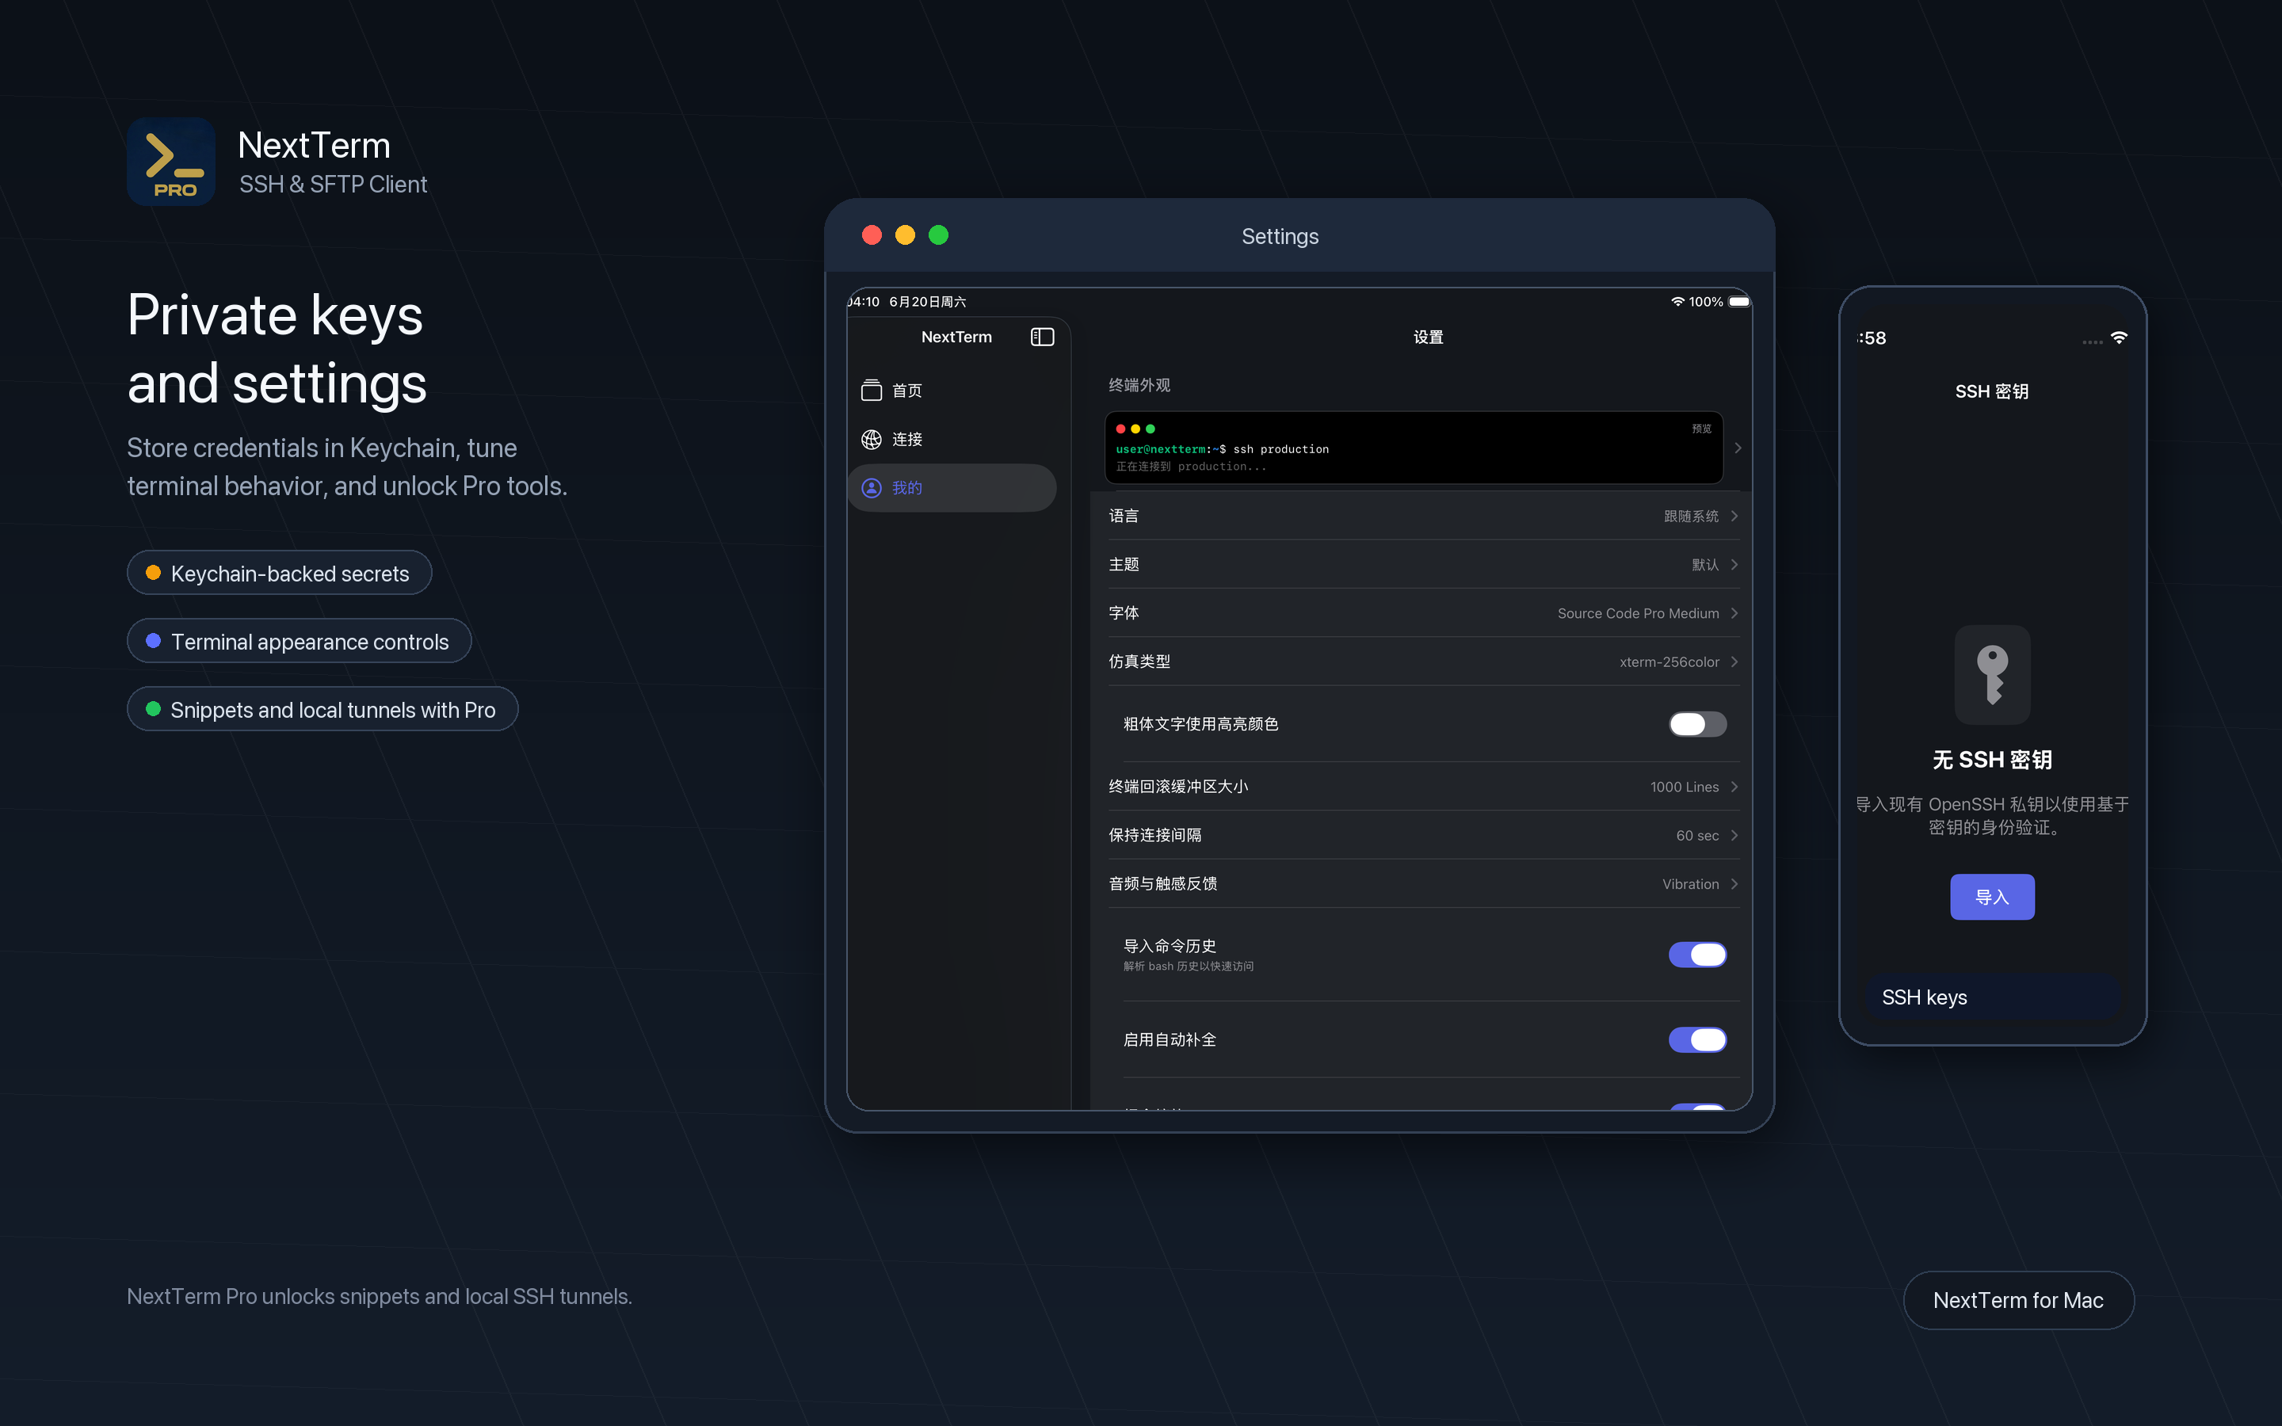Image resolution: width=2282 pixels, height=1426 pixels.
Task: Click the Source Code Pro Medium font value
Action: point(1638,613)
